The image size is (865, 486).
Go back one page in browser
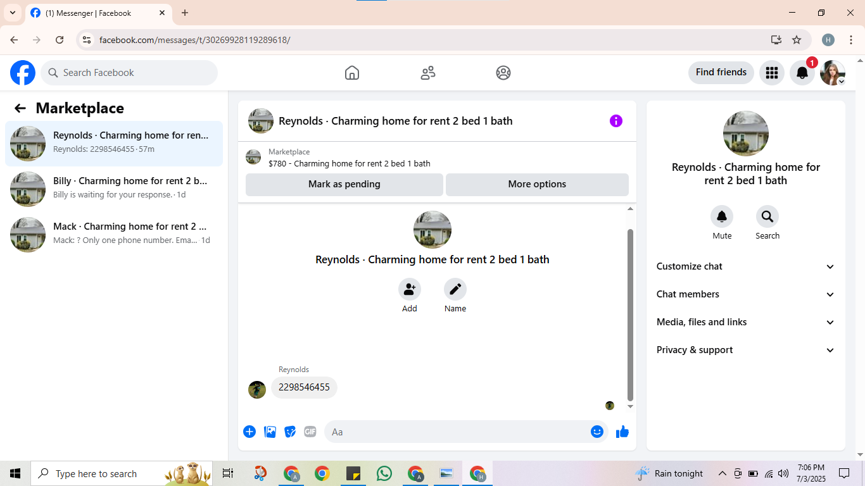coord(14,40)
